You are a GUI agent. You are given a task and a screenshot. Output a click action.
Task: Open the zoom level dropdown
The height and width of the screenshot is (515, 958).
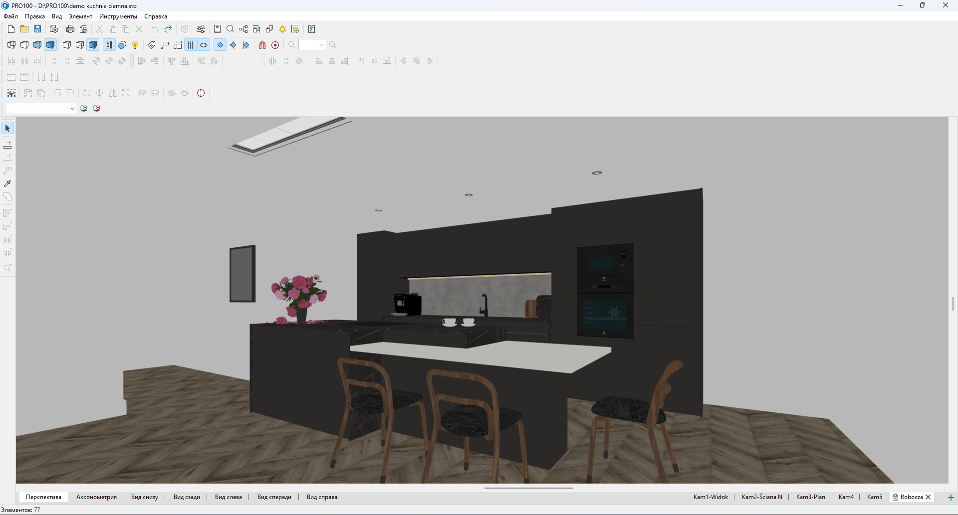(x=321, y=45)
